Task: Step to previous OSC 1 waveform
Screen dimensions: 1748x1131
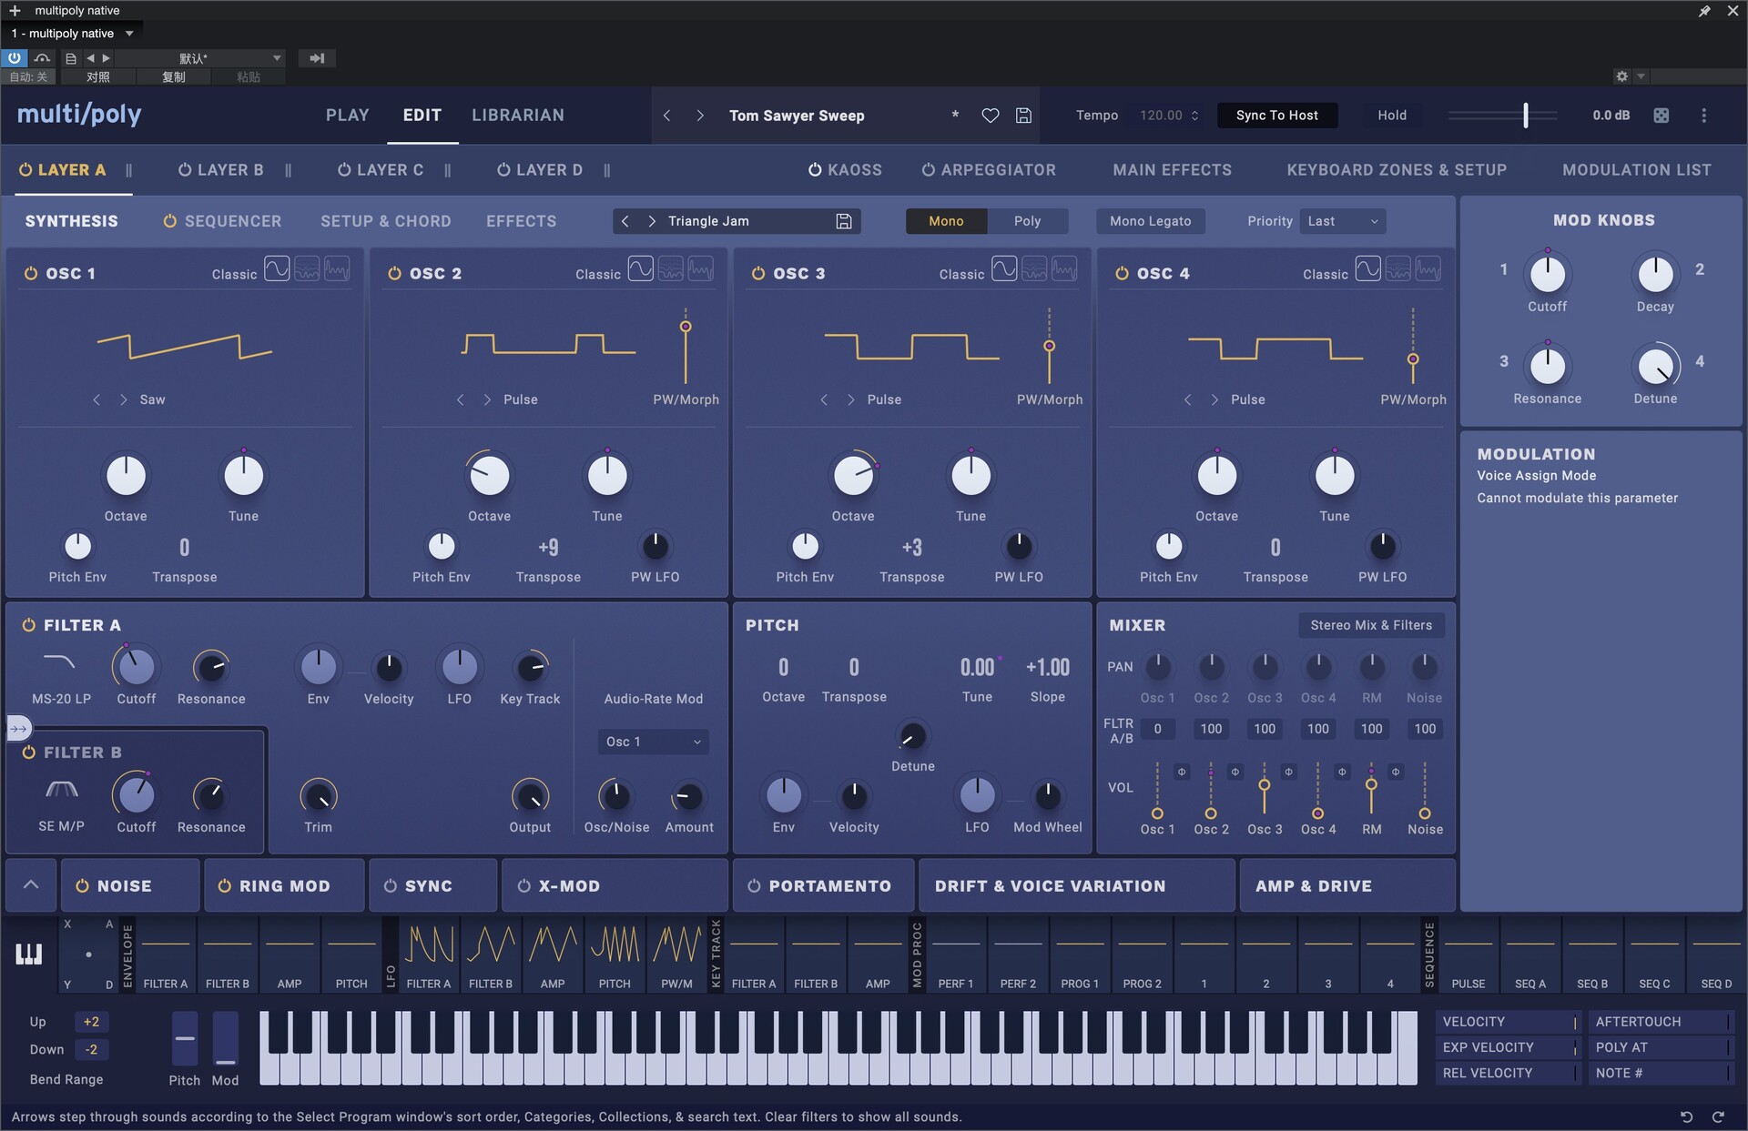Action: (x=97, y=399)
